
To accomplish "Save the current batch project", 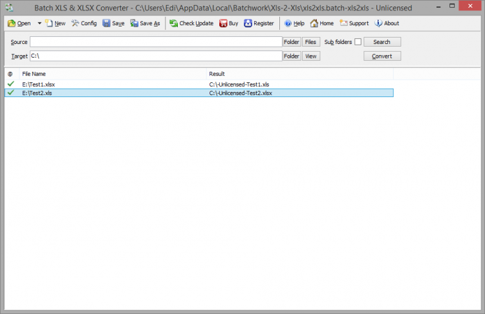I will [x=114, y=23].
